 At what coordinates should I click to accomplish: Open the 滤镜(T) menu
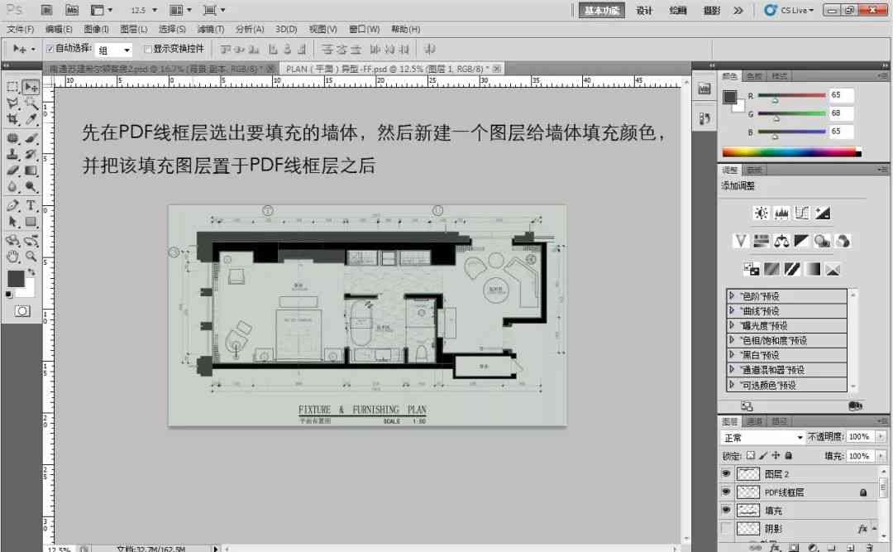[211, 29]
